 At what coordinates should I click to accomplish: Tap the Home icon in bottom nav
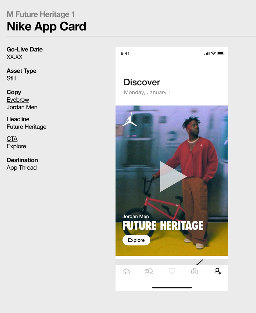tap(126, 271)
